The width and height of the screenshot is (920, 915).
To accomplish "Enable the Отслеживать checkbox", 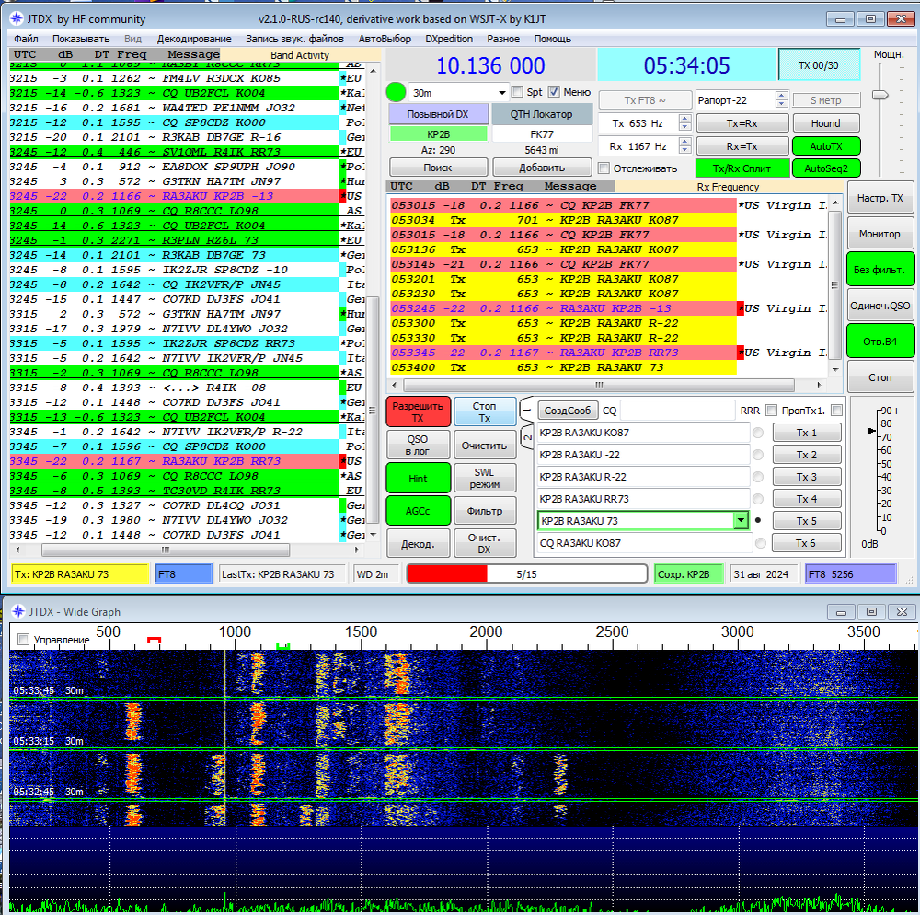I will (604, 168).
